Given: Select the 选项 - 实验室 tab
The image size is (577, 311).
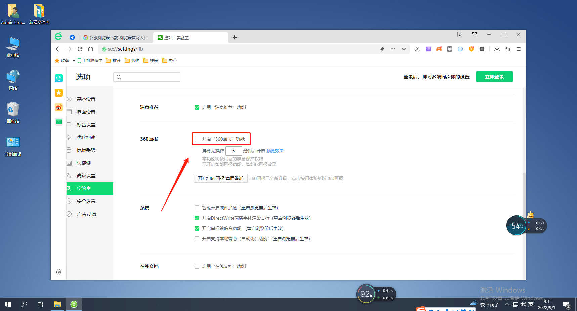Looking at the screenshot, I should 190,38.
